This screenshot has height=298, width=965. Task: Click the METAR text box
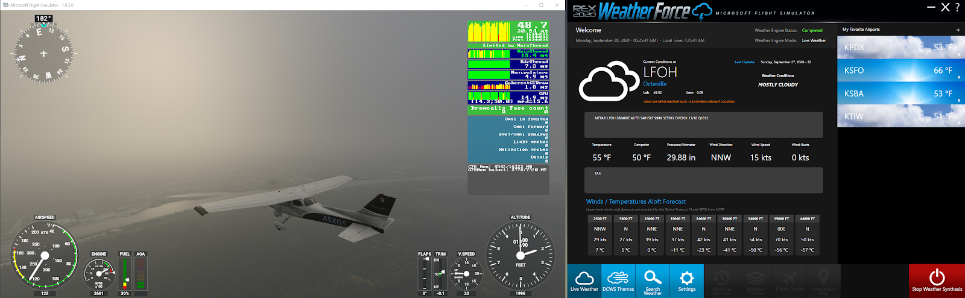[x=703, y=125]
